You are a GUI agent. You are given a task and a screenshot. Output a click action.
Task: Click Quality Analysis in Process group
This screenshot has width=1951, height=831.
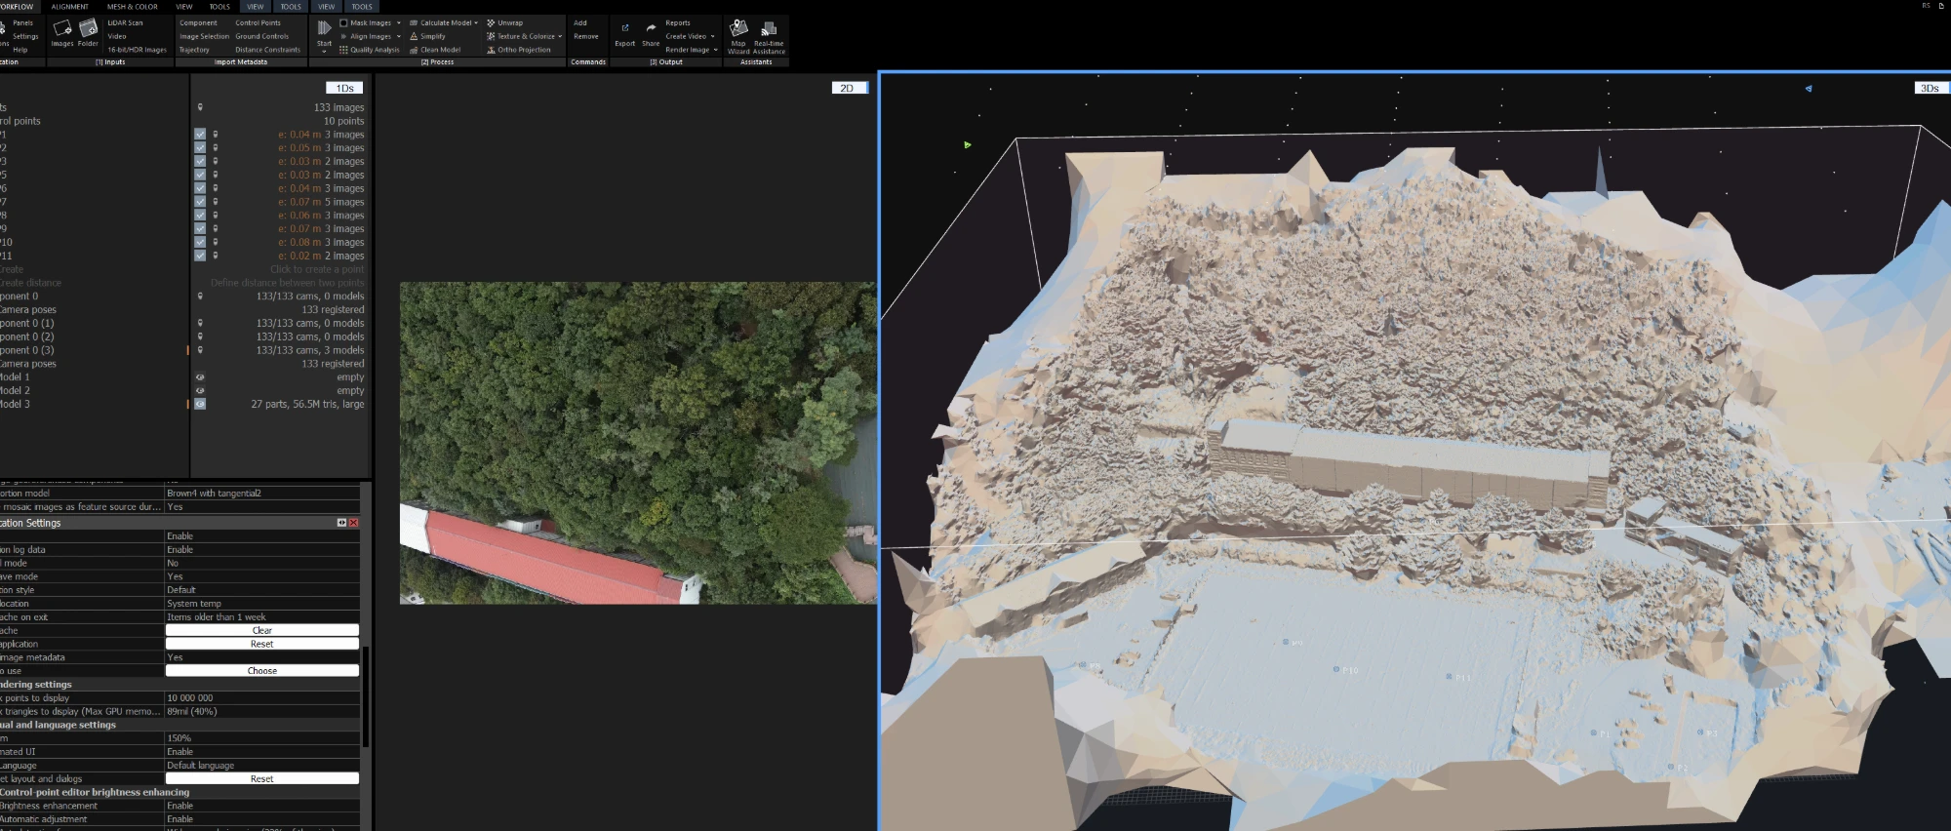pyautogui.click(x=370, y=50)
